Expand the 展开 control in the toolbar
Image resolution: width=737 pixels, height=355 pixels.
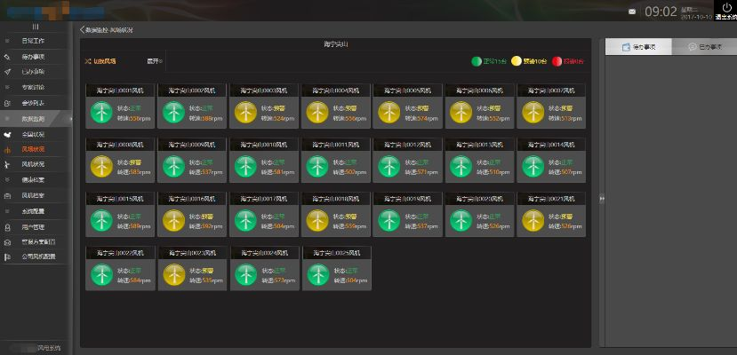pos(155,61)
